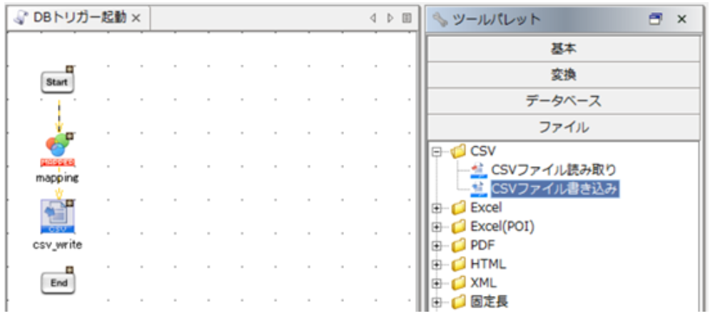Open the データベース palette category
Viewport: 710px width, 316px height.
pyautogui.click(x=563, y=101)
